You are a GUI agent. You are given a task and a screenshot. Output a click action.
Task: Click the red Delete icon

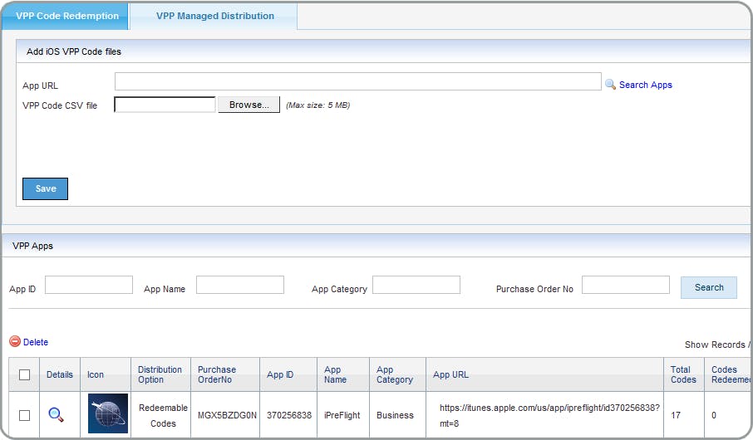(15, 342)
